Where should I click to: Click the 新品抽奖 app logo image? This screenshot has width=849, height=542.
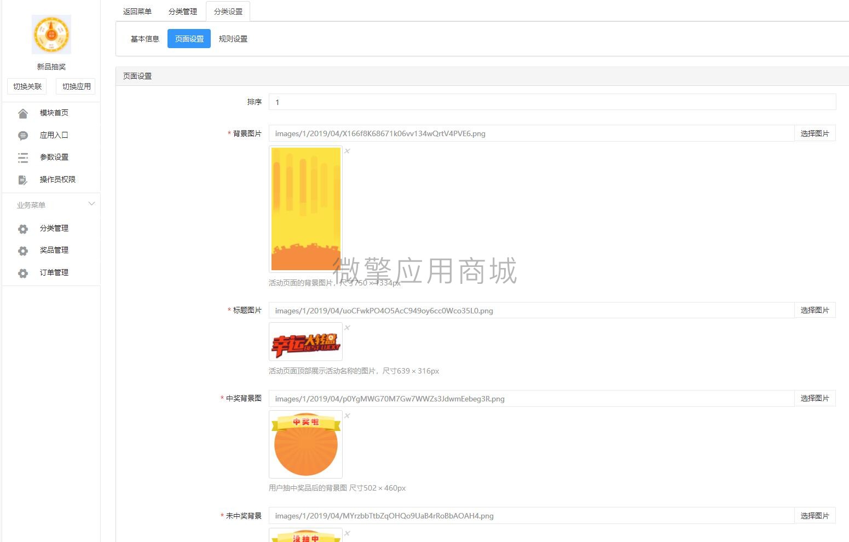(x=51, y=34)
